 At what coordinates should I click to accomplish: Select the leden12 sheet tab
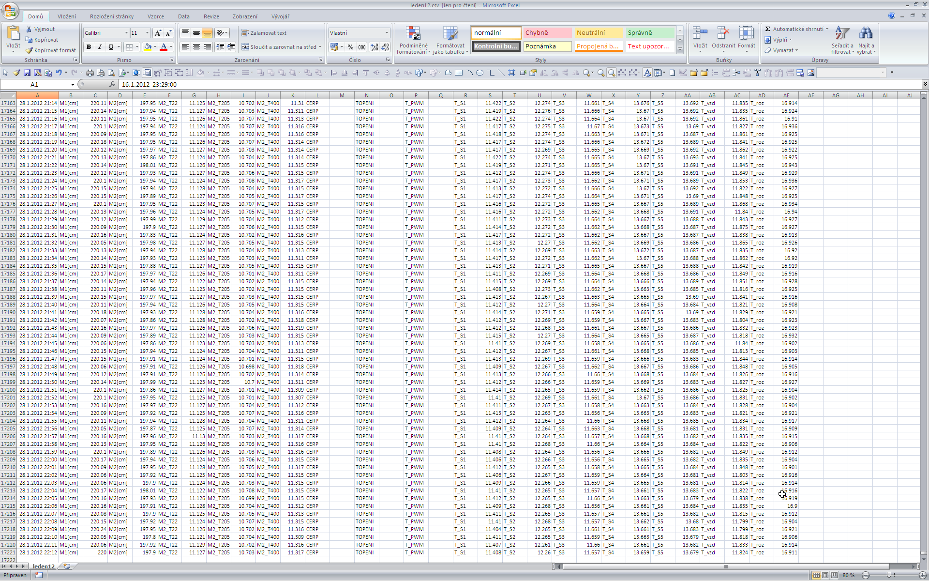[x=44, y=566]
